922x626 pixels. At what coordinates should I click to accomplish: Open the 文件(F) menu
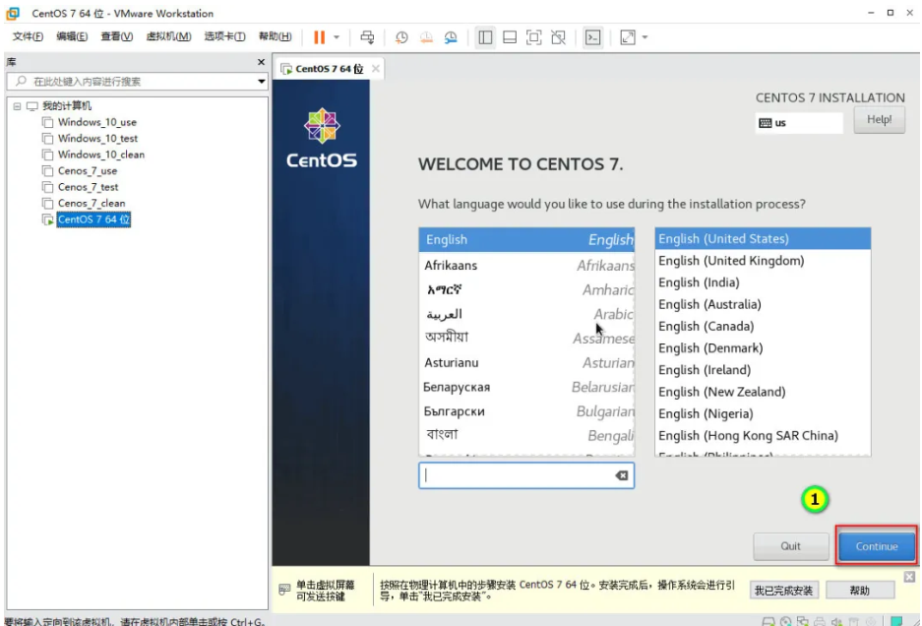tap(28, 36)
